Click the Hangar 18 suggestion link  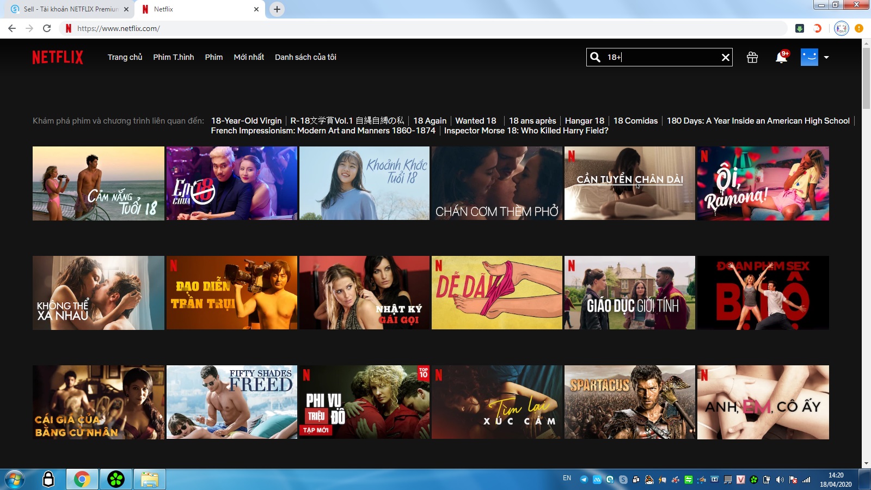coord(584,121)
